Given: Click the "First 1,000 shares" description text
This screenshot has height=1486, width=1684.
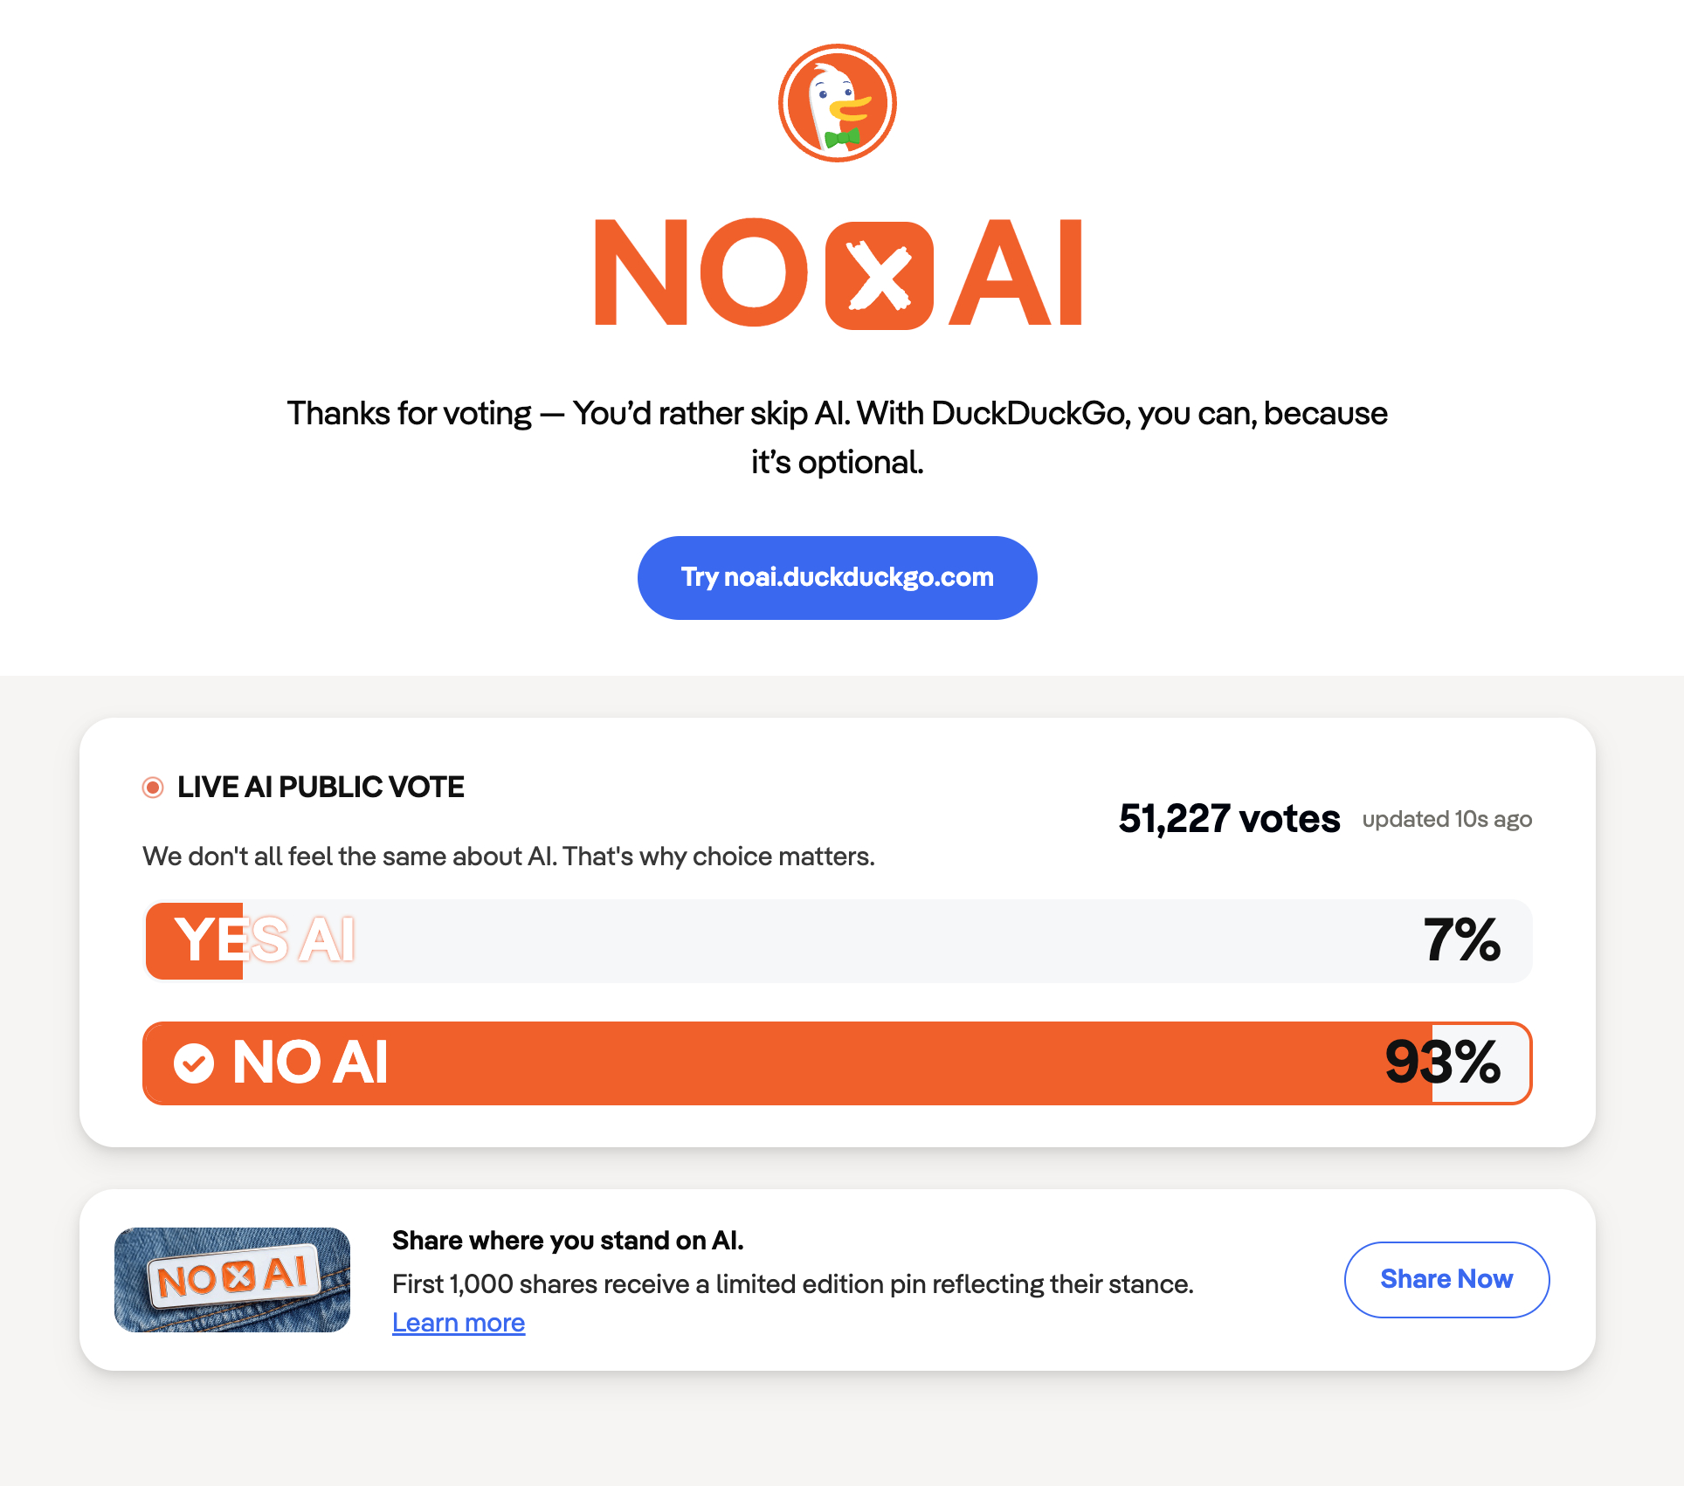Looking at the screenshot, I should tap(792, 1283).
